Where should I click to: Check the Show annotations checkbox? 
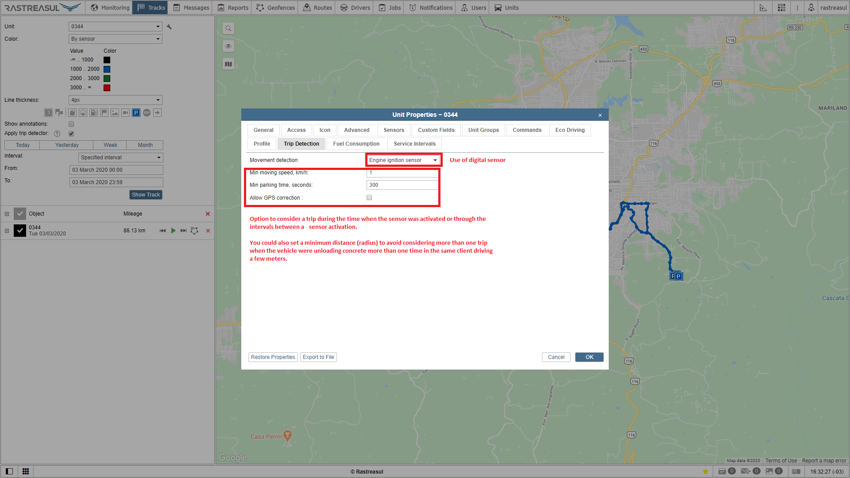click(x=71, y=124)
